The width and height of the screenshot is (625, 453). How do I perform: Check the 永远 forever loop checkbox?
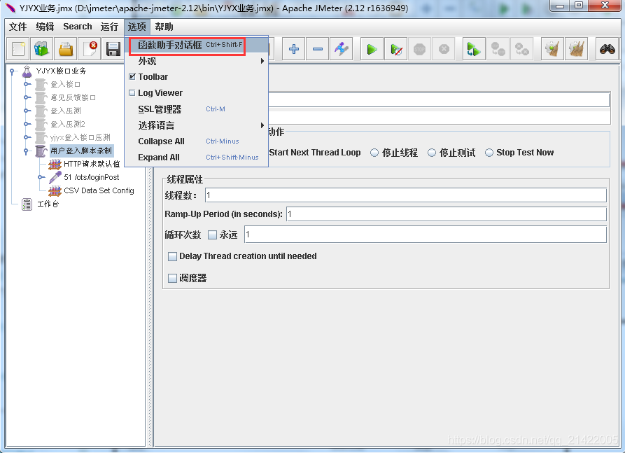(x=213, y=235)
